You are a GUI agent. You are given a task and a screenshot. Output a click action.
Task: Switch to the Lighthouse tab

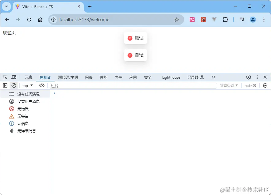[x=171, y=77]
